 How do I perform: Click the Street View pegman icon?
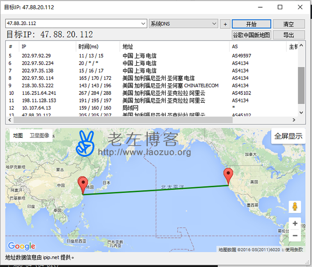pos(294,207)
